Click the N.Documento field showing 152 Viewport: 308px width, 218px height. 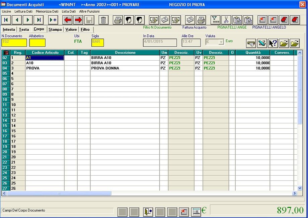pos(14,43)
